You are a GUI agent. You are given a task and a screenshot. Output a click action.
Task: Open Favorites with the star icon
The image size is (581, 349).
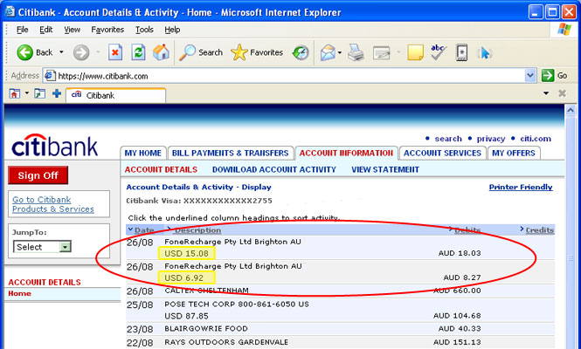click(257, 52)
